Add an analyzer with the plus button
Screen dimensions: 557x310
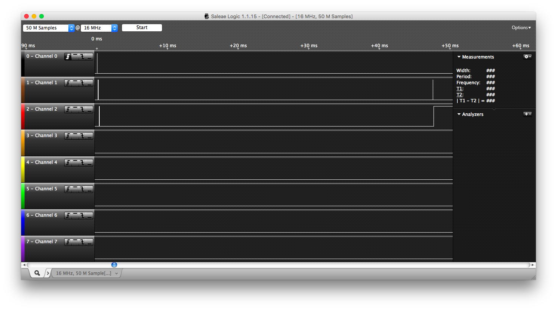click(x=527, y=114)
